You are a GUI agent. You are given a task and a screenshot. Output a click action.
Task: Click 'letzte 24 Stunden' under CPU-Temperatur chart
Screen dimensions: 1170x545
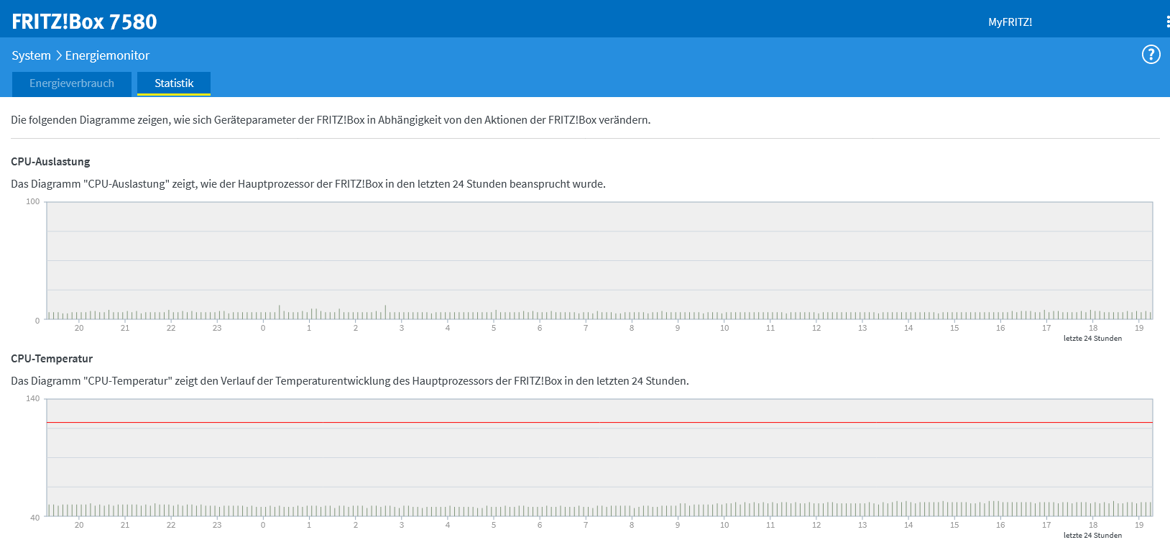(x=1092, y=535)
